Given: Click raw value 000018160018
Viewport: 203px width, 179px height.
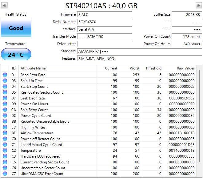Looking at the screenshot, I should pos(182,133).
